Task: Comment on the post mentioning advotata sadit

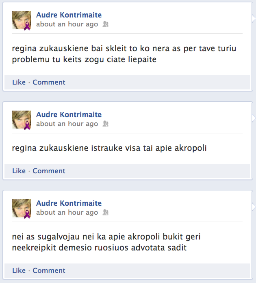Action: coord(49,270)
